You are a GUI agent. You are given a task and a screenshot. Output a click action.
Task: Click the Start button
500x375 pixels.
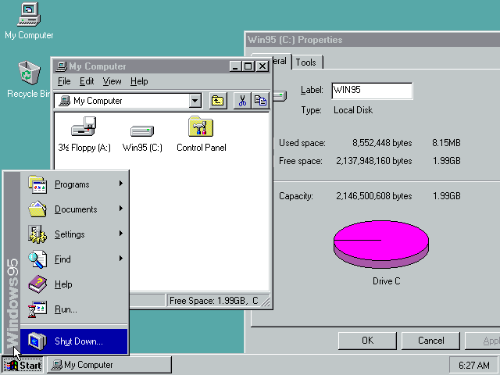pos(23,365)
